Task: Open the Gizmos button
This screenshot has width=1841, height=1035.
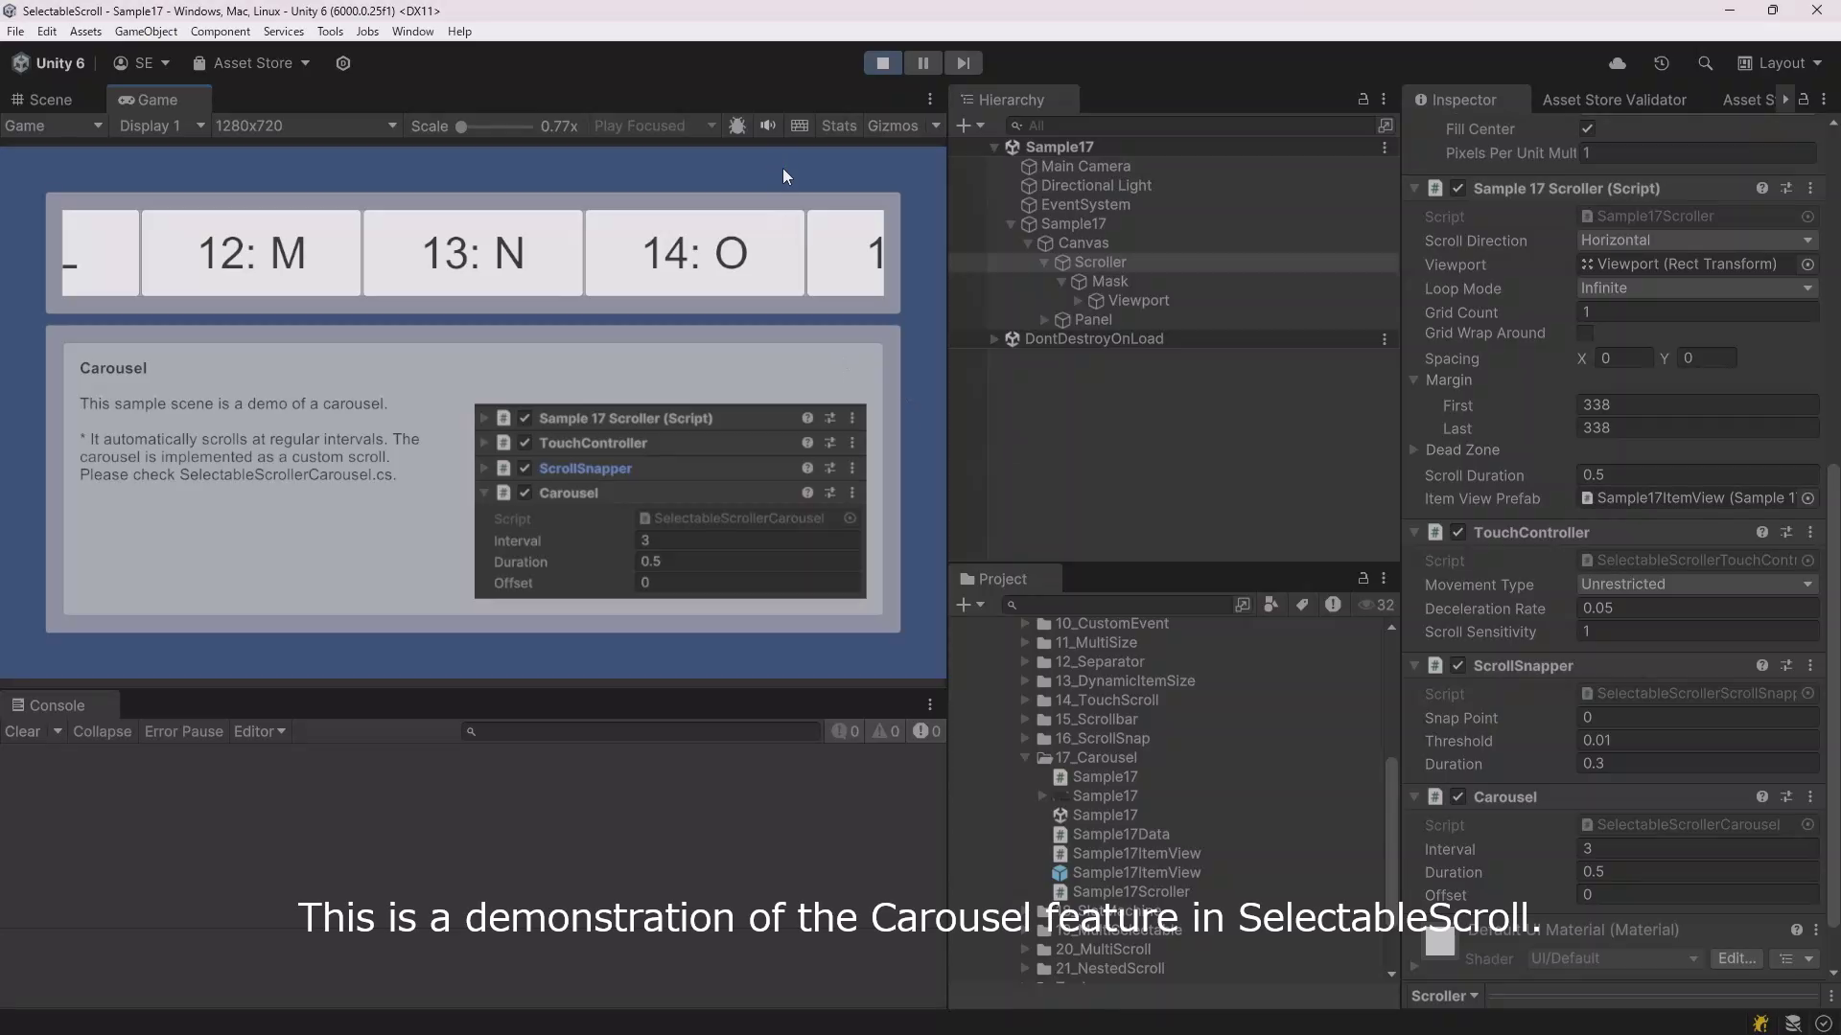Action: point(893,126)
